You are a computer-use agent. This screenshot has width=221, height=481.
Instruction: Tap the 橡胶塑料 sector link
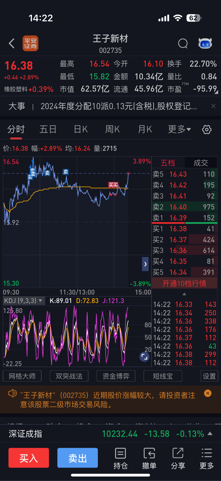pyautogui.click(x=16, y=89)
